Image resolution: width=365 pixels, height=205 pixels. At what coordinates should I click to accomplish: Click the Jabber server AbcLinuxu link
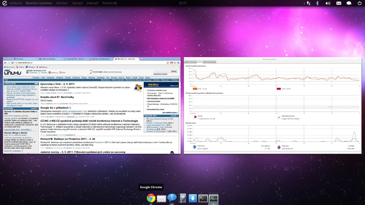(112, 72)
